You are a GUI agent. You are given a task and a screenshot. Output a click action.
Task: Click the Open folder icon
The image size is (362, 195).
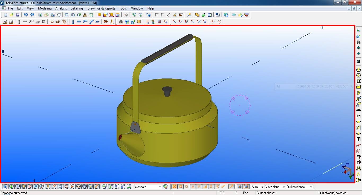[x=12, y=15]
